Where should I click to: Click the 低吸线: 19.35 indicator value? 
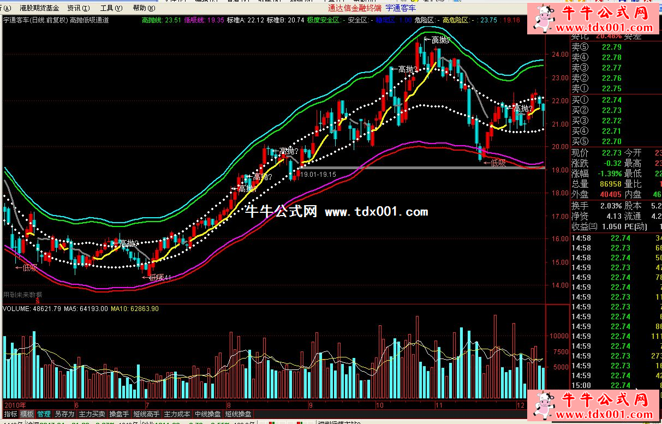[205, 20]
